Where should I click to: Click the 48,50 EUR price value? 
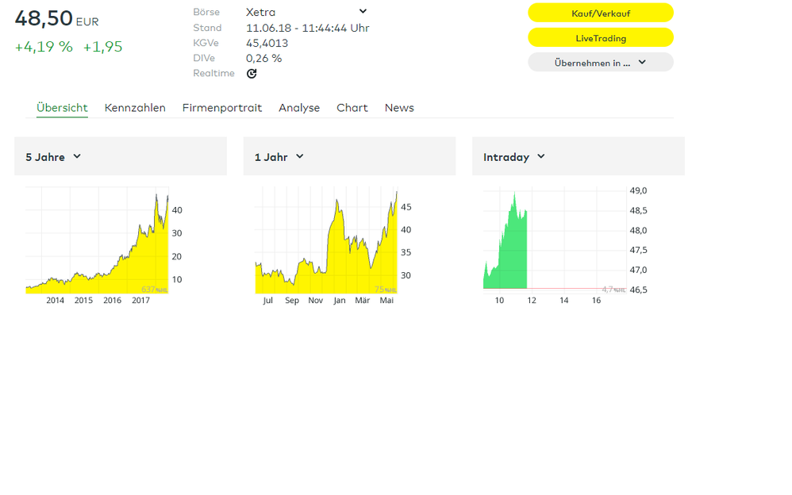(x=44, y=19)
